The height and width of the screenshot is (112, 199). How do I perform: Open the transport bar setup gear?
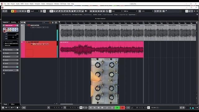click(x=197, y=108)
